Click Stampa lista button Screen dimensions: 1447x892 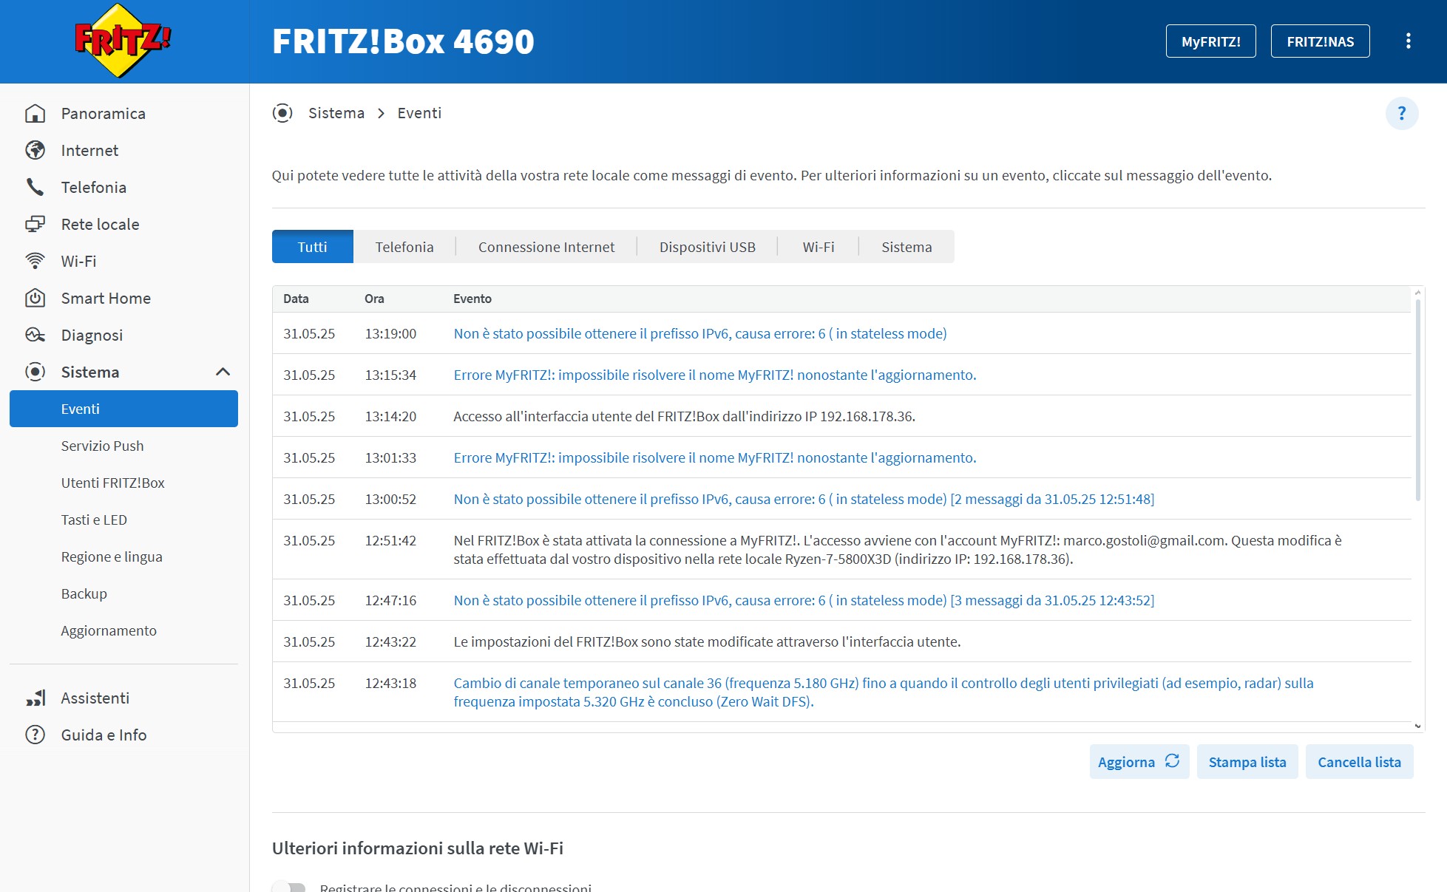pos(1247,762)
